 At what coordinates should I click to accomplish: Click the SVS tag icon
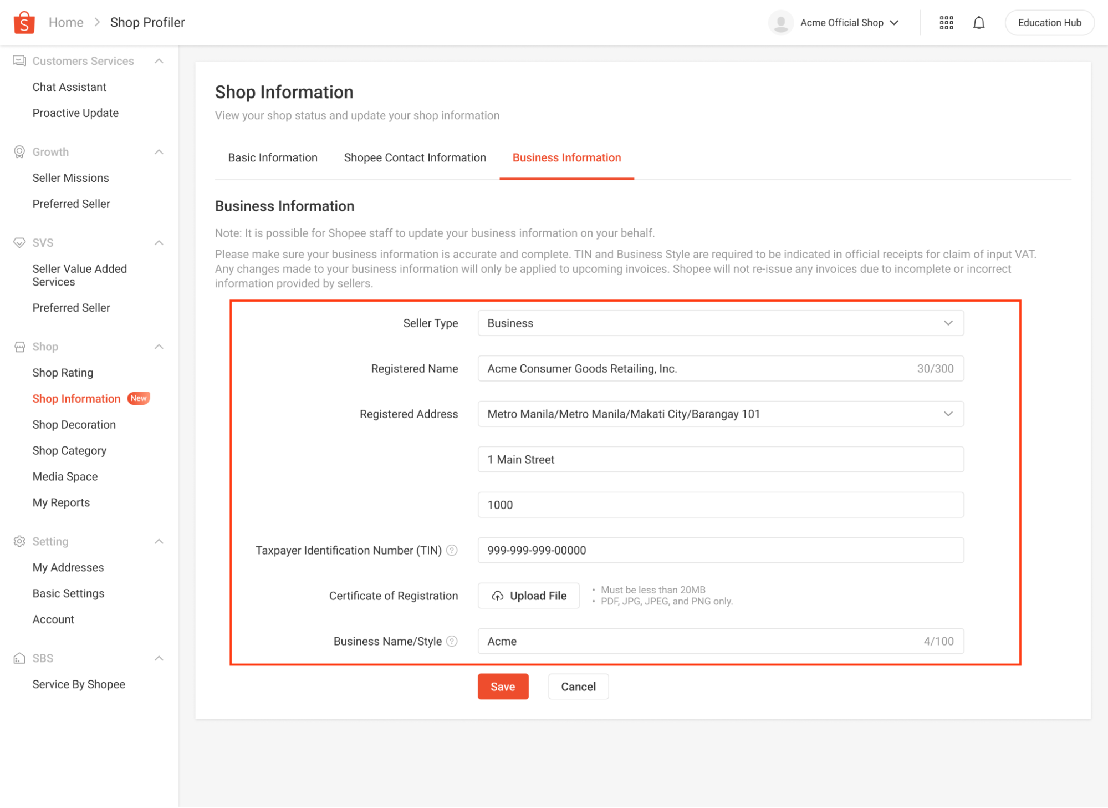[x=19, y=242]
